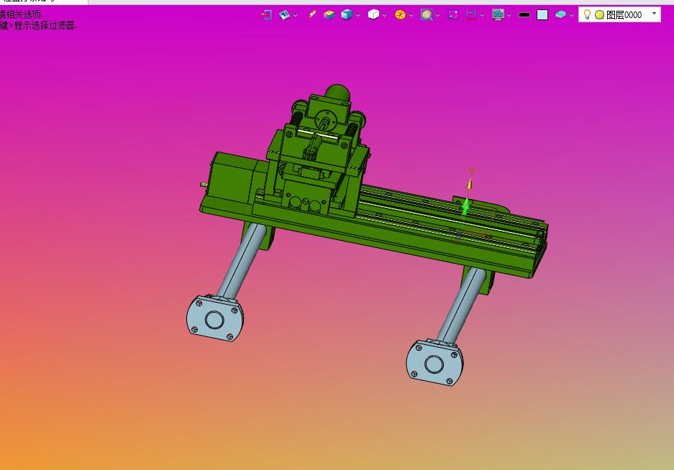Open the zoom options dropdown arrow
This screenshot has height=470, width=674.
pyautogui.click(x=437, y=16)
